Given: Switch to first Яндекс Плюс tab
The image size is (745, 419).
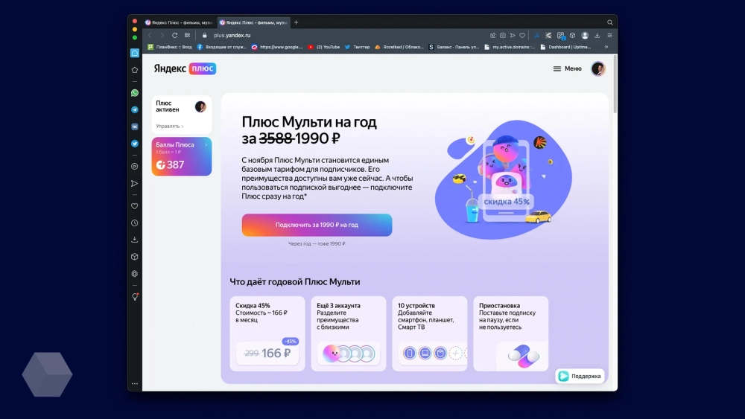Looking at the screenshot, I should [x=179, y=22].
